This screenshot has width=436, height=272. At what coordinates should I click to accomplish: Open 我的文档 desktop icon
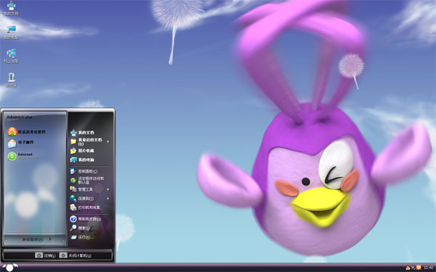point(11,8)
